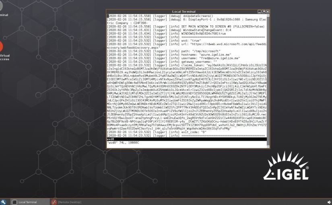Click the terminal scrollbar up arrow
This screenshot has width=332, height=205.
coord(268,15)
